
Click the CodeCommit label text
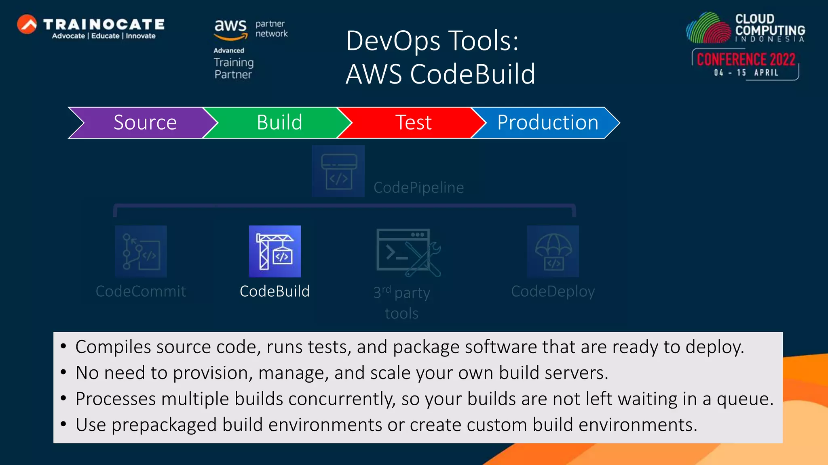141,291
